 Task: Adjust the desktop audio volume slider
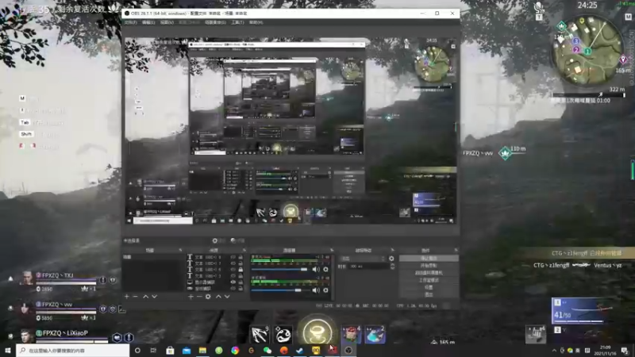click(279, 290)
